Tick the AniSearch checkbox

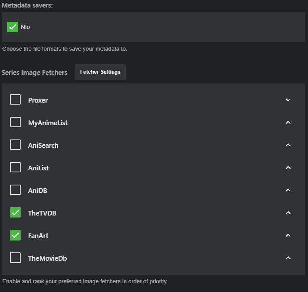pos(15,145)
